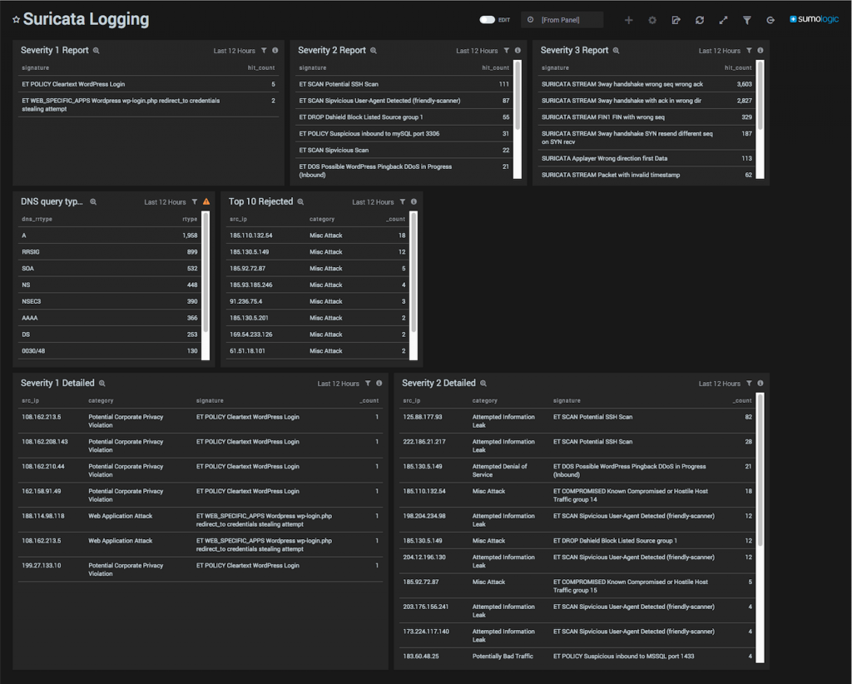Sort Severity 1 Detailed by src_ip header
This screenshot has width=852, height=684.
tap(31, 400)
